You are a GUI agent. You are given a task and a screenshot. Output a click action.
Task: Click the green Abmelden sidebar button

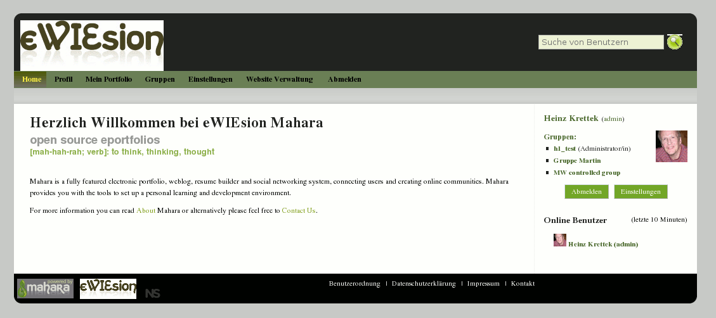click(x=587, y=191)
